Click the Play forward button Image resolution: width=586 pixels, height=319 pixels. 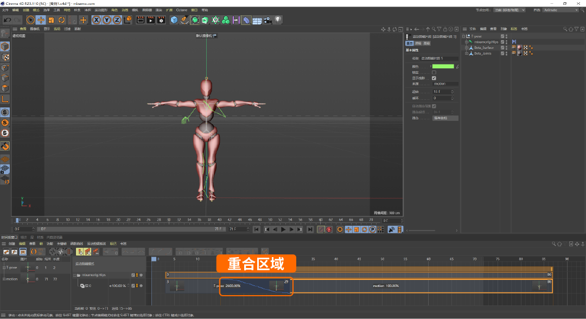coord(283,229)
